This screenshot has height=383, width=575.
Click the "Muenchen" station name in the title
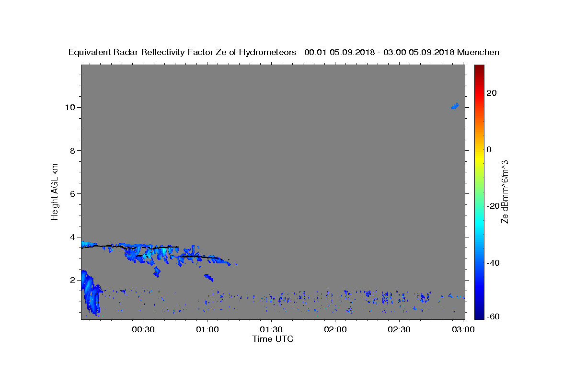(478, 52)
